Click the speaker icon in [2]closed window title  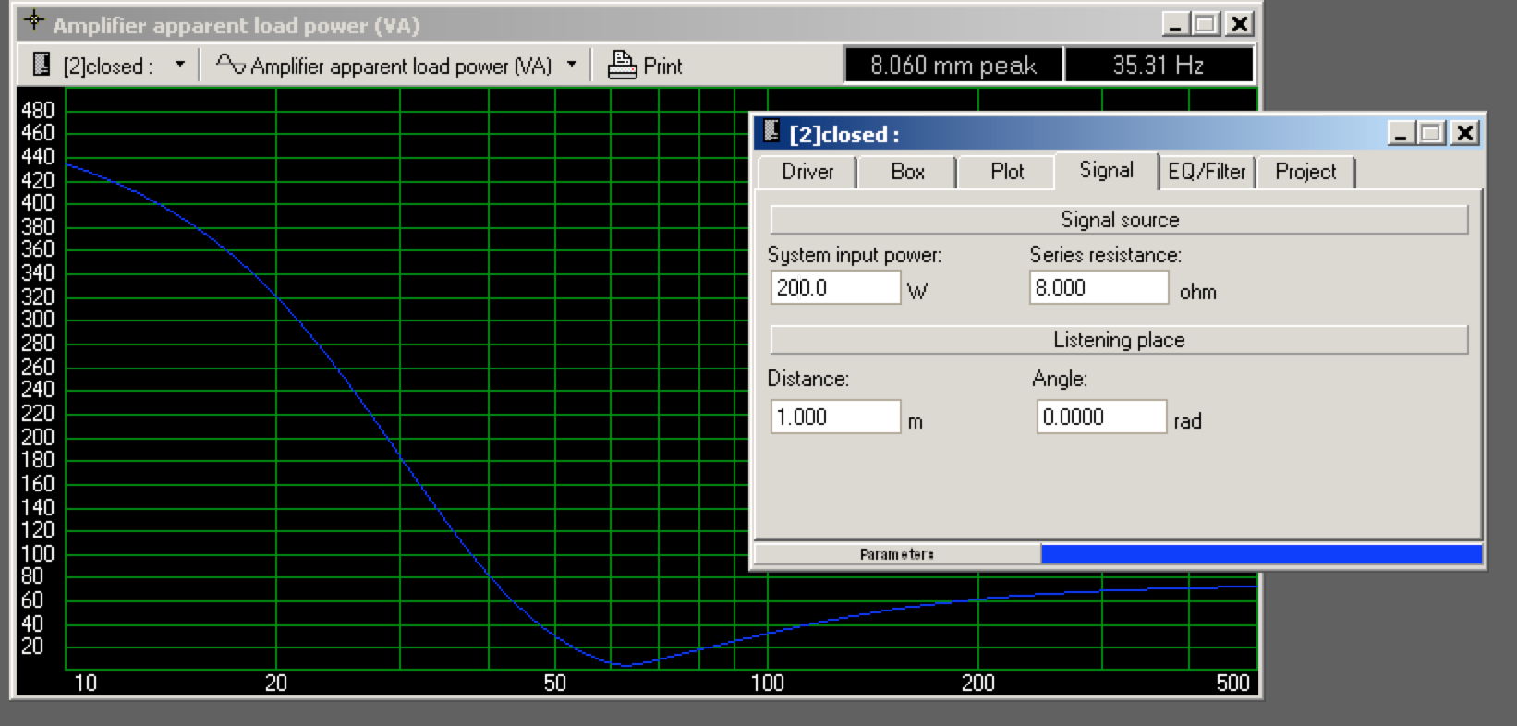click(771, 133)
